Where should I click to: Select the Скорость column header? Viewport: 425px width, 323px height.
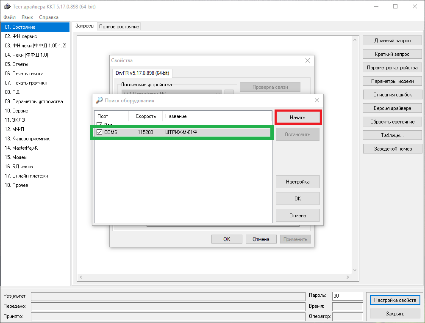click(146, 116)
